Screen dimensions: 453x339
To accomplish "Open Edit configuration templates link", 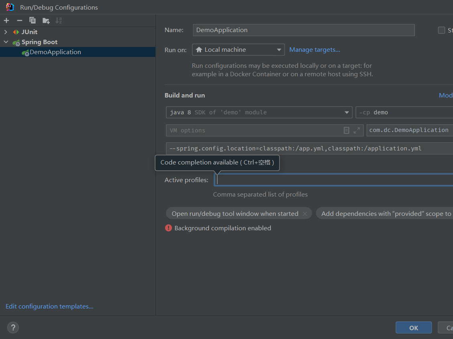I will click(x=49, y=307).
